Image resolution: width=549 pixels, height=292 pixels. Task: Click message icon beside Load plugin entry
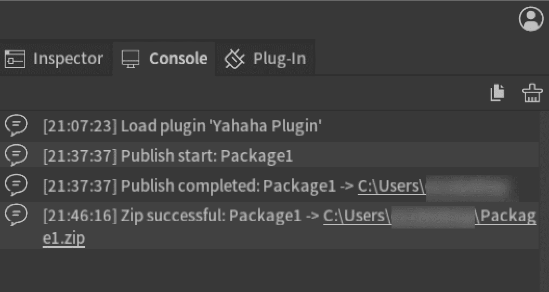coord(16,125)
